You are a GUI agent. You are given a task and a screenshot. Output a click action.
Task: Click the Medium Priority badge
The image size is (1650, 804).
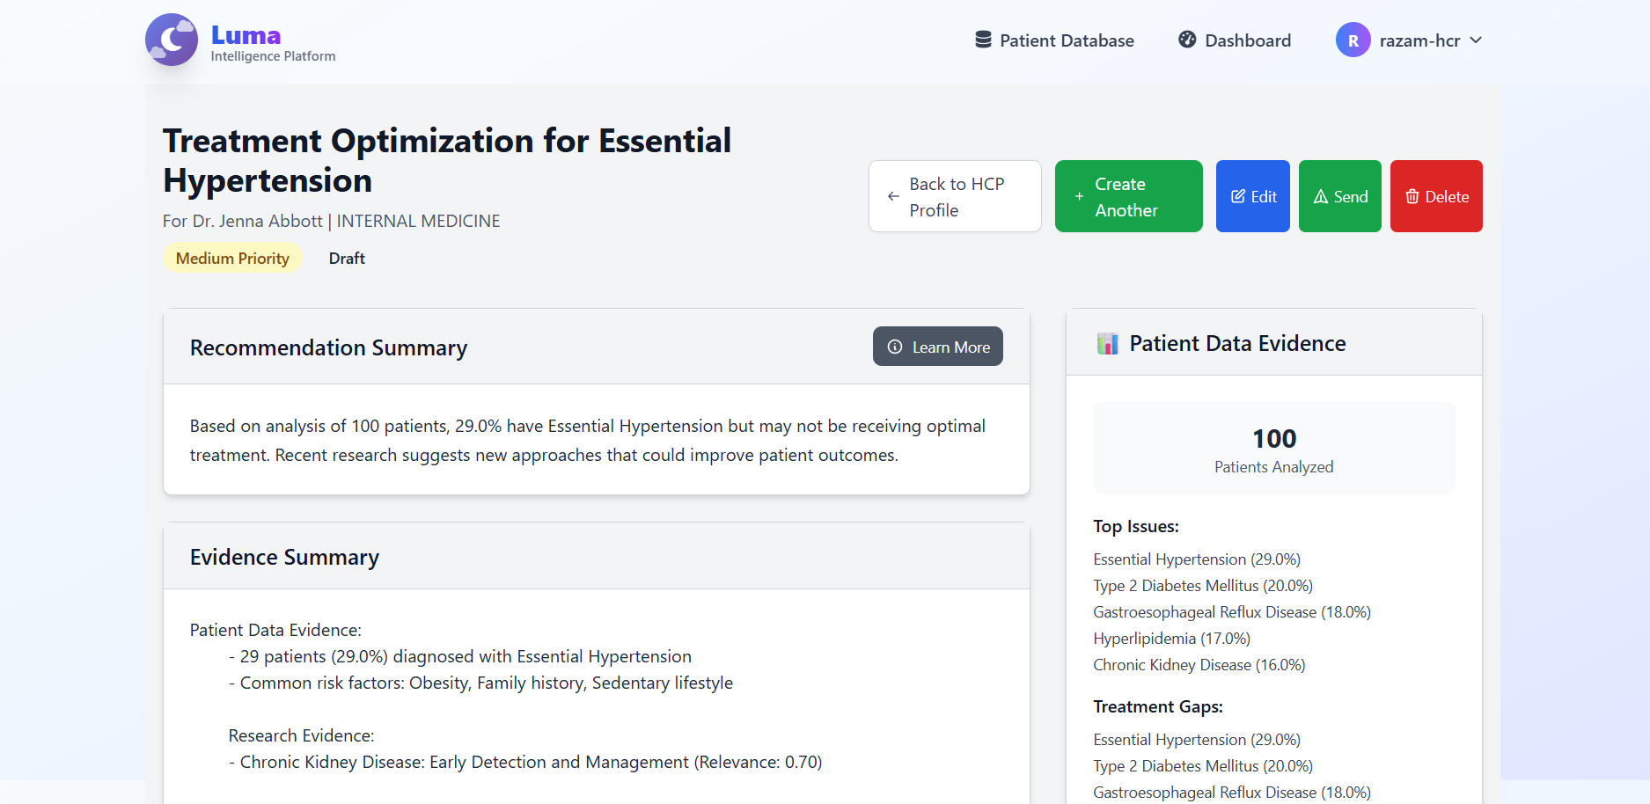pos(232,259)
